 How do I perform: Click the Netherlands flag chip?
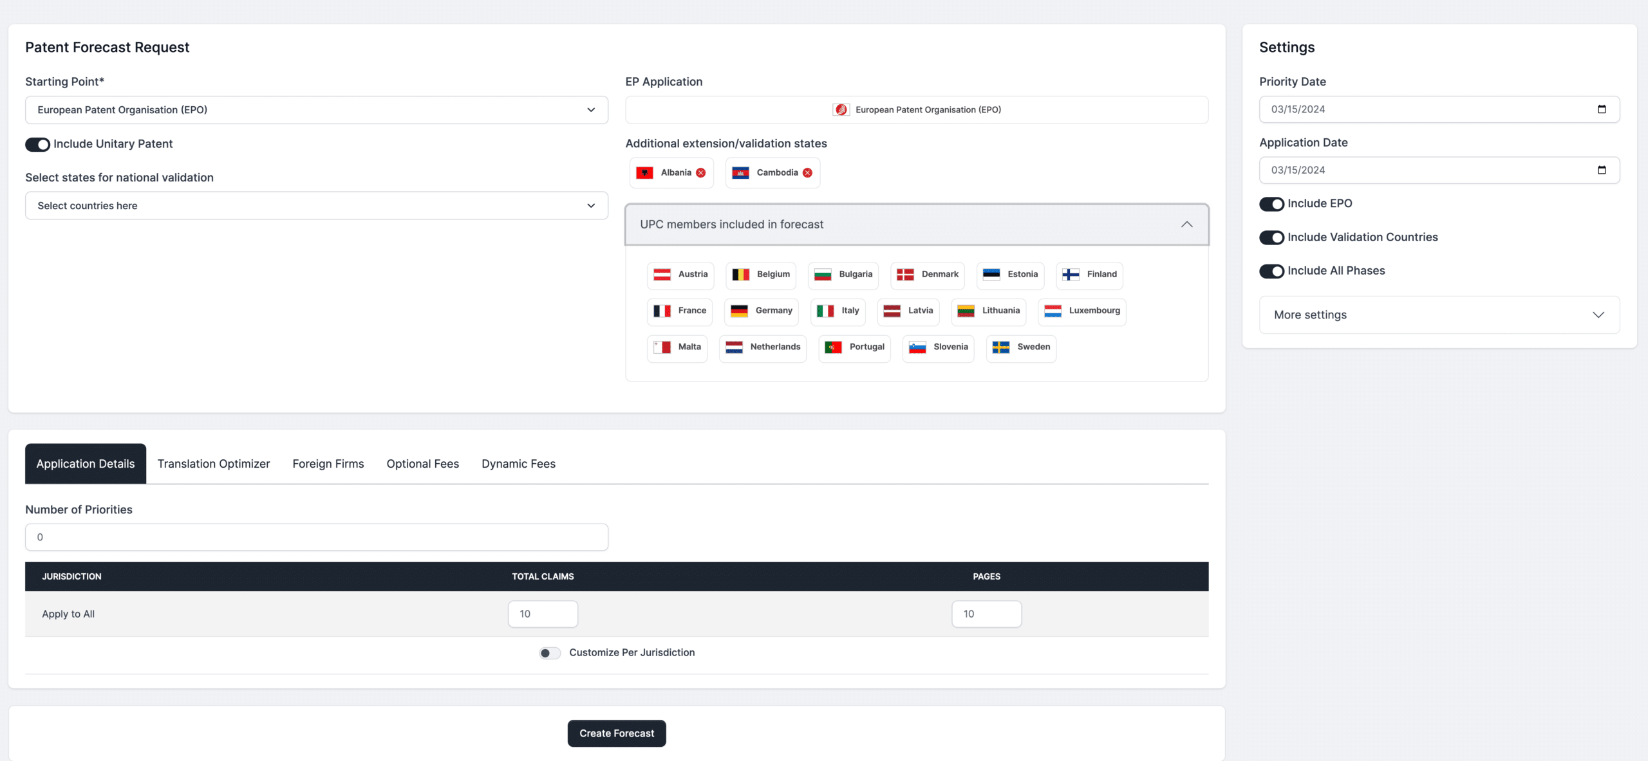(x=763, y=348)
